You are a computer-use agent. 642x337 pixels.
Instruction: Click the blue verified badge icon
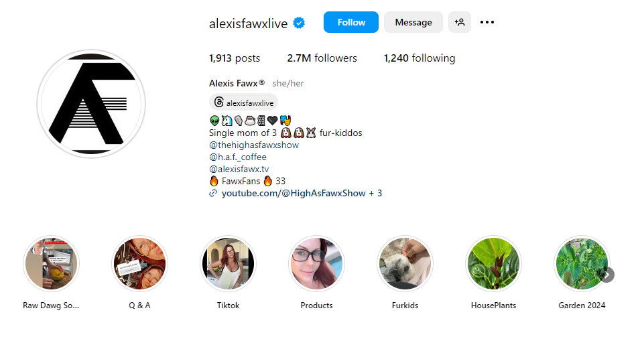(299, 23)
